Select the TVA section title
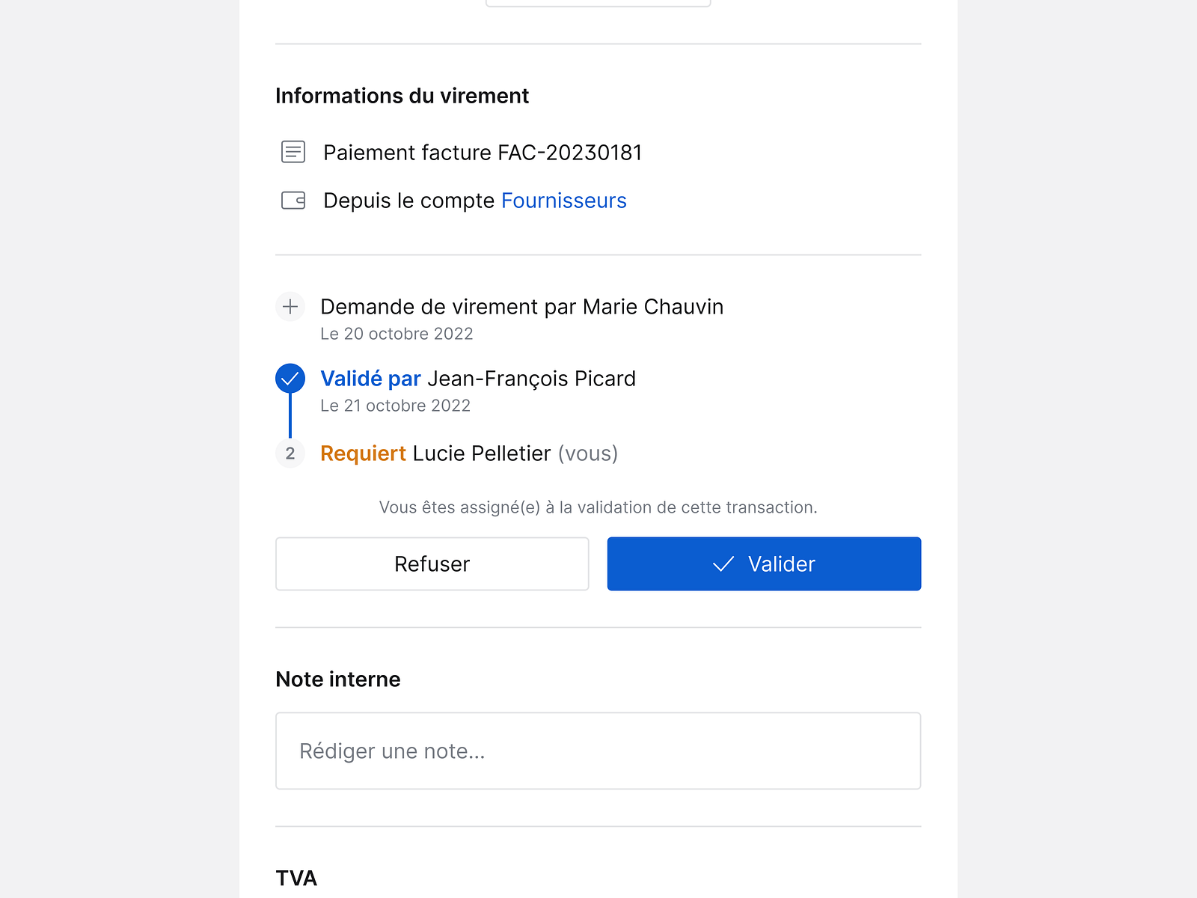Screen dimensions: 1197x898 pos(296,877)
